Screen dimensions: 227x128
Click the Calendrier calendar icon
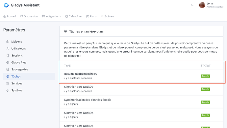point(66,16)
